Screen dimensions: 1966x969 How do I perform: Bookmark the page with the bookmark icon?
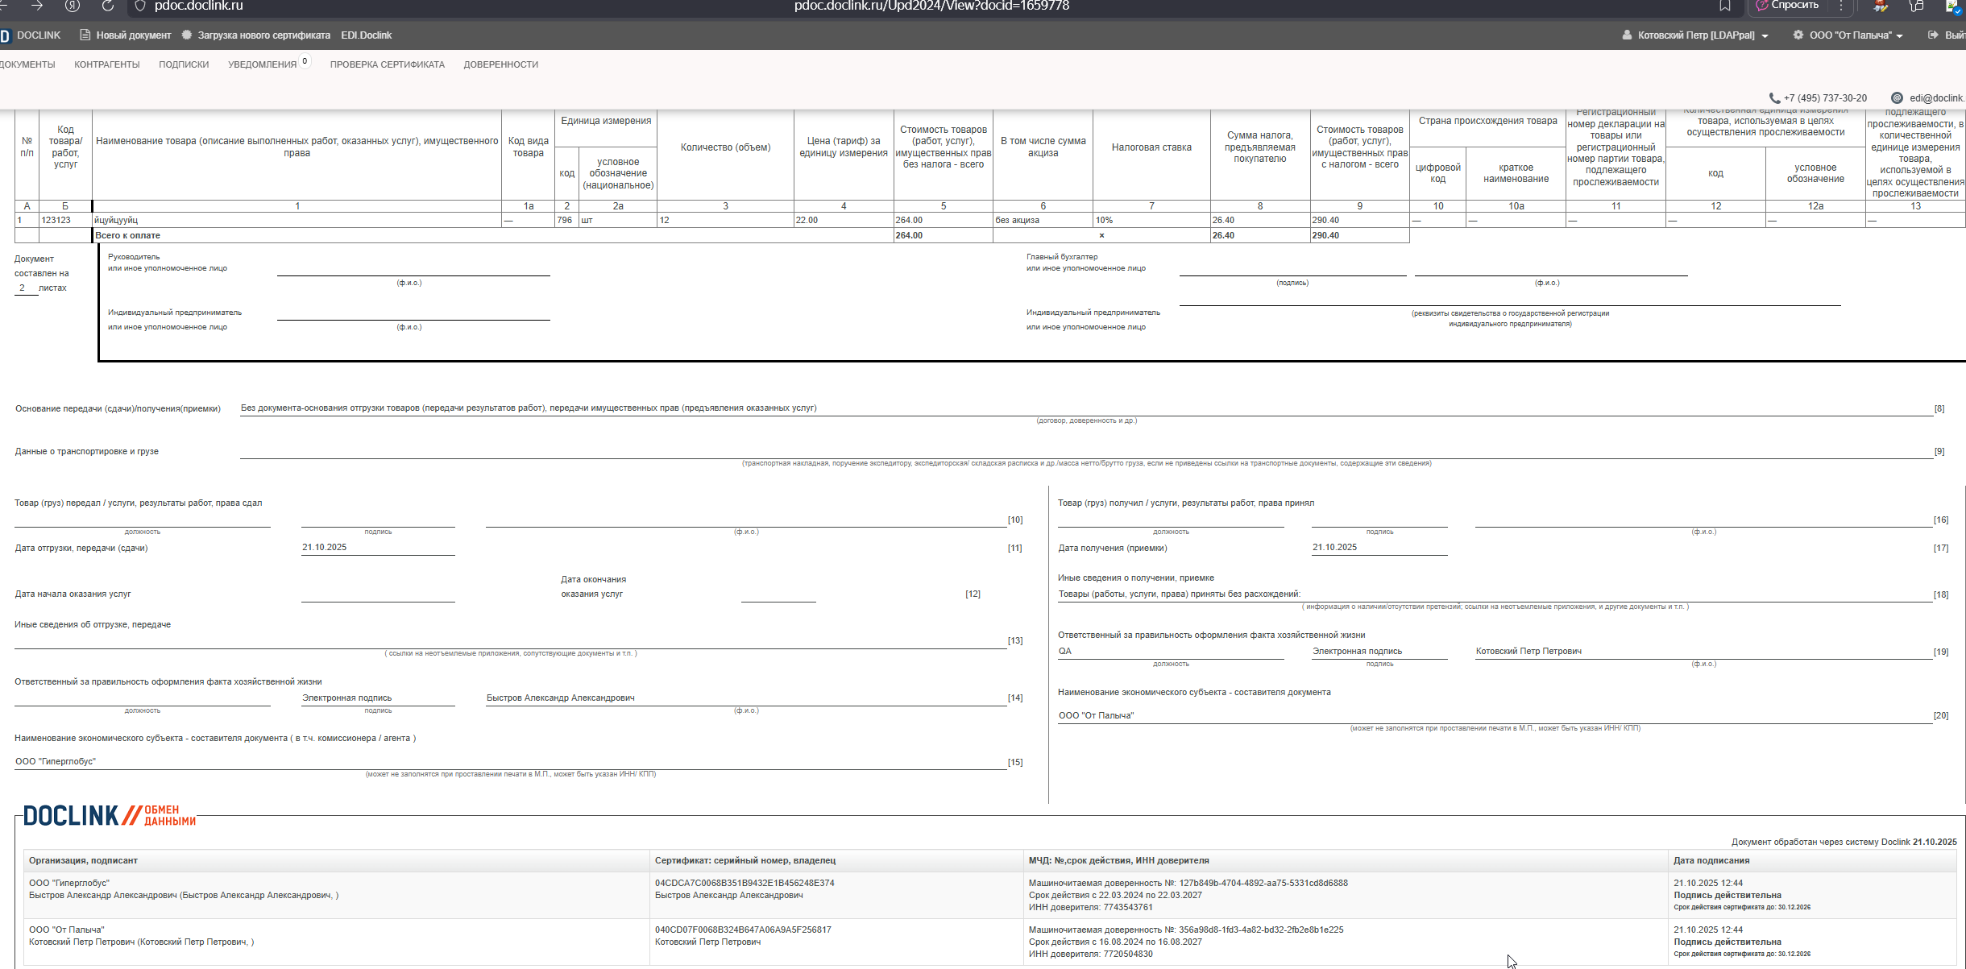(x=1724, y=6)
